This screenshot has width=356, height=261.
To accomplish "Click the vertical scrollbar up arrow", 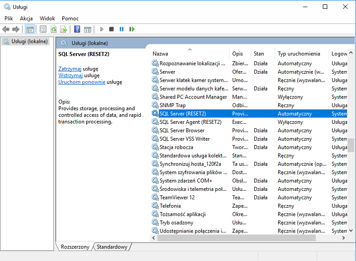I will [x=351, y=53].
